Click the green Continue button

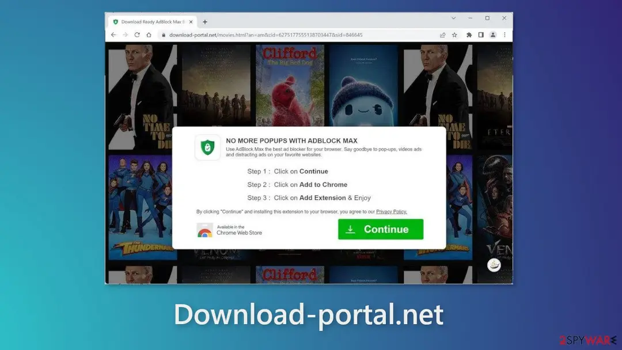[x=381, y=229]
